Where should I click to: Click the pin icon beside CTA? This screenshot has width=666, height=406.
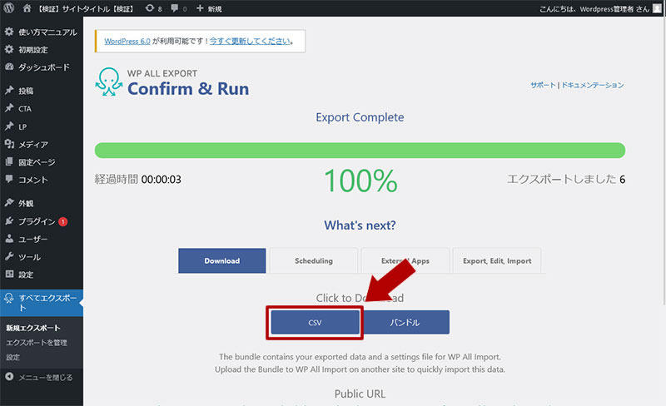coord(9,108)
